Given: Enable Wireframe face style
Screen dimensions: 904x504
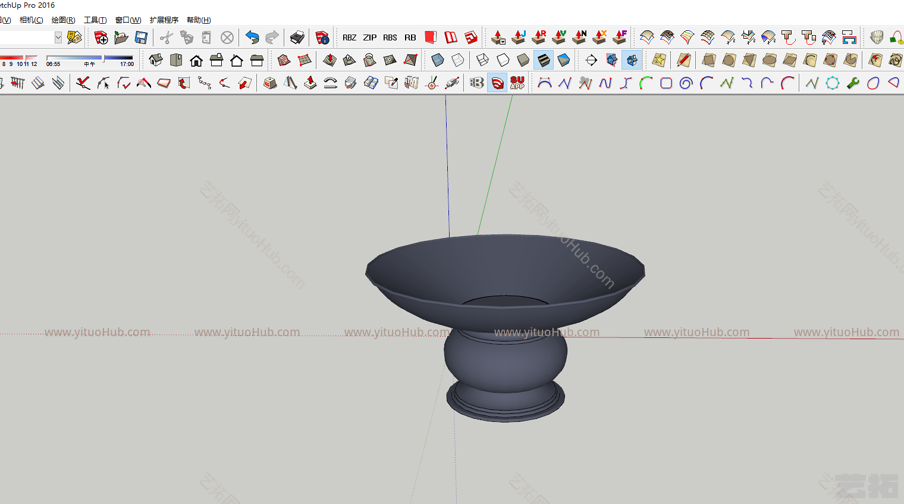Looking at the screenshot, I should 483,60.
